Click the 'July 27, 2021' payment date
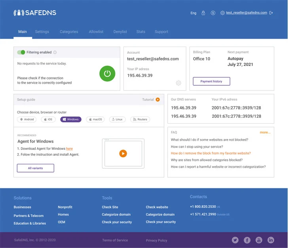This screenshot has width=288, height=248. coord(240,64)
